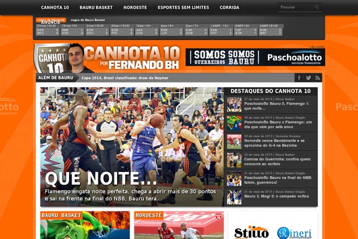Click the search magnifier icon
358x239 pixels.
coord(317,7)
